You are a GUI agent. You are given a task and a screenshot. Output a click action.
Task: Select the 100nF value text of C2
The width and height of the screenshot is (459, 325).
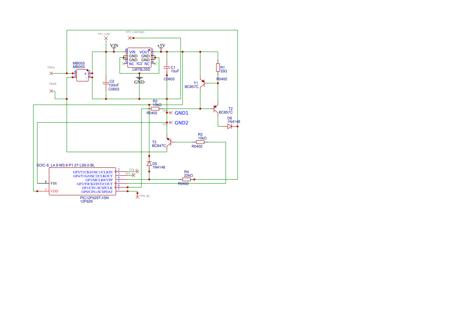pos(114,85)
